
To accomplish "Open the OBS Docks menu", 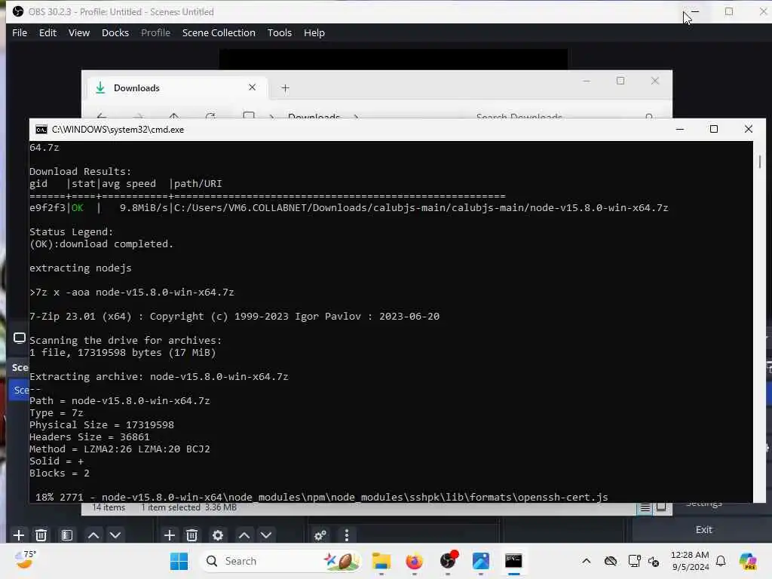I will (115, 32).
